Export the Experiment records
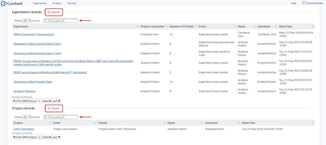The image size is (326, 145). click(54, 12)
